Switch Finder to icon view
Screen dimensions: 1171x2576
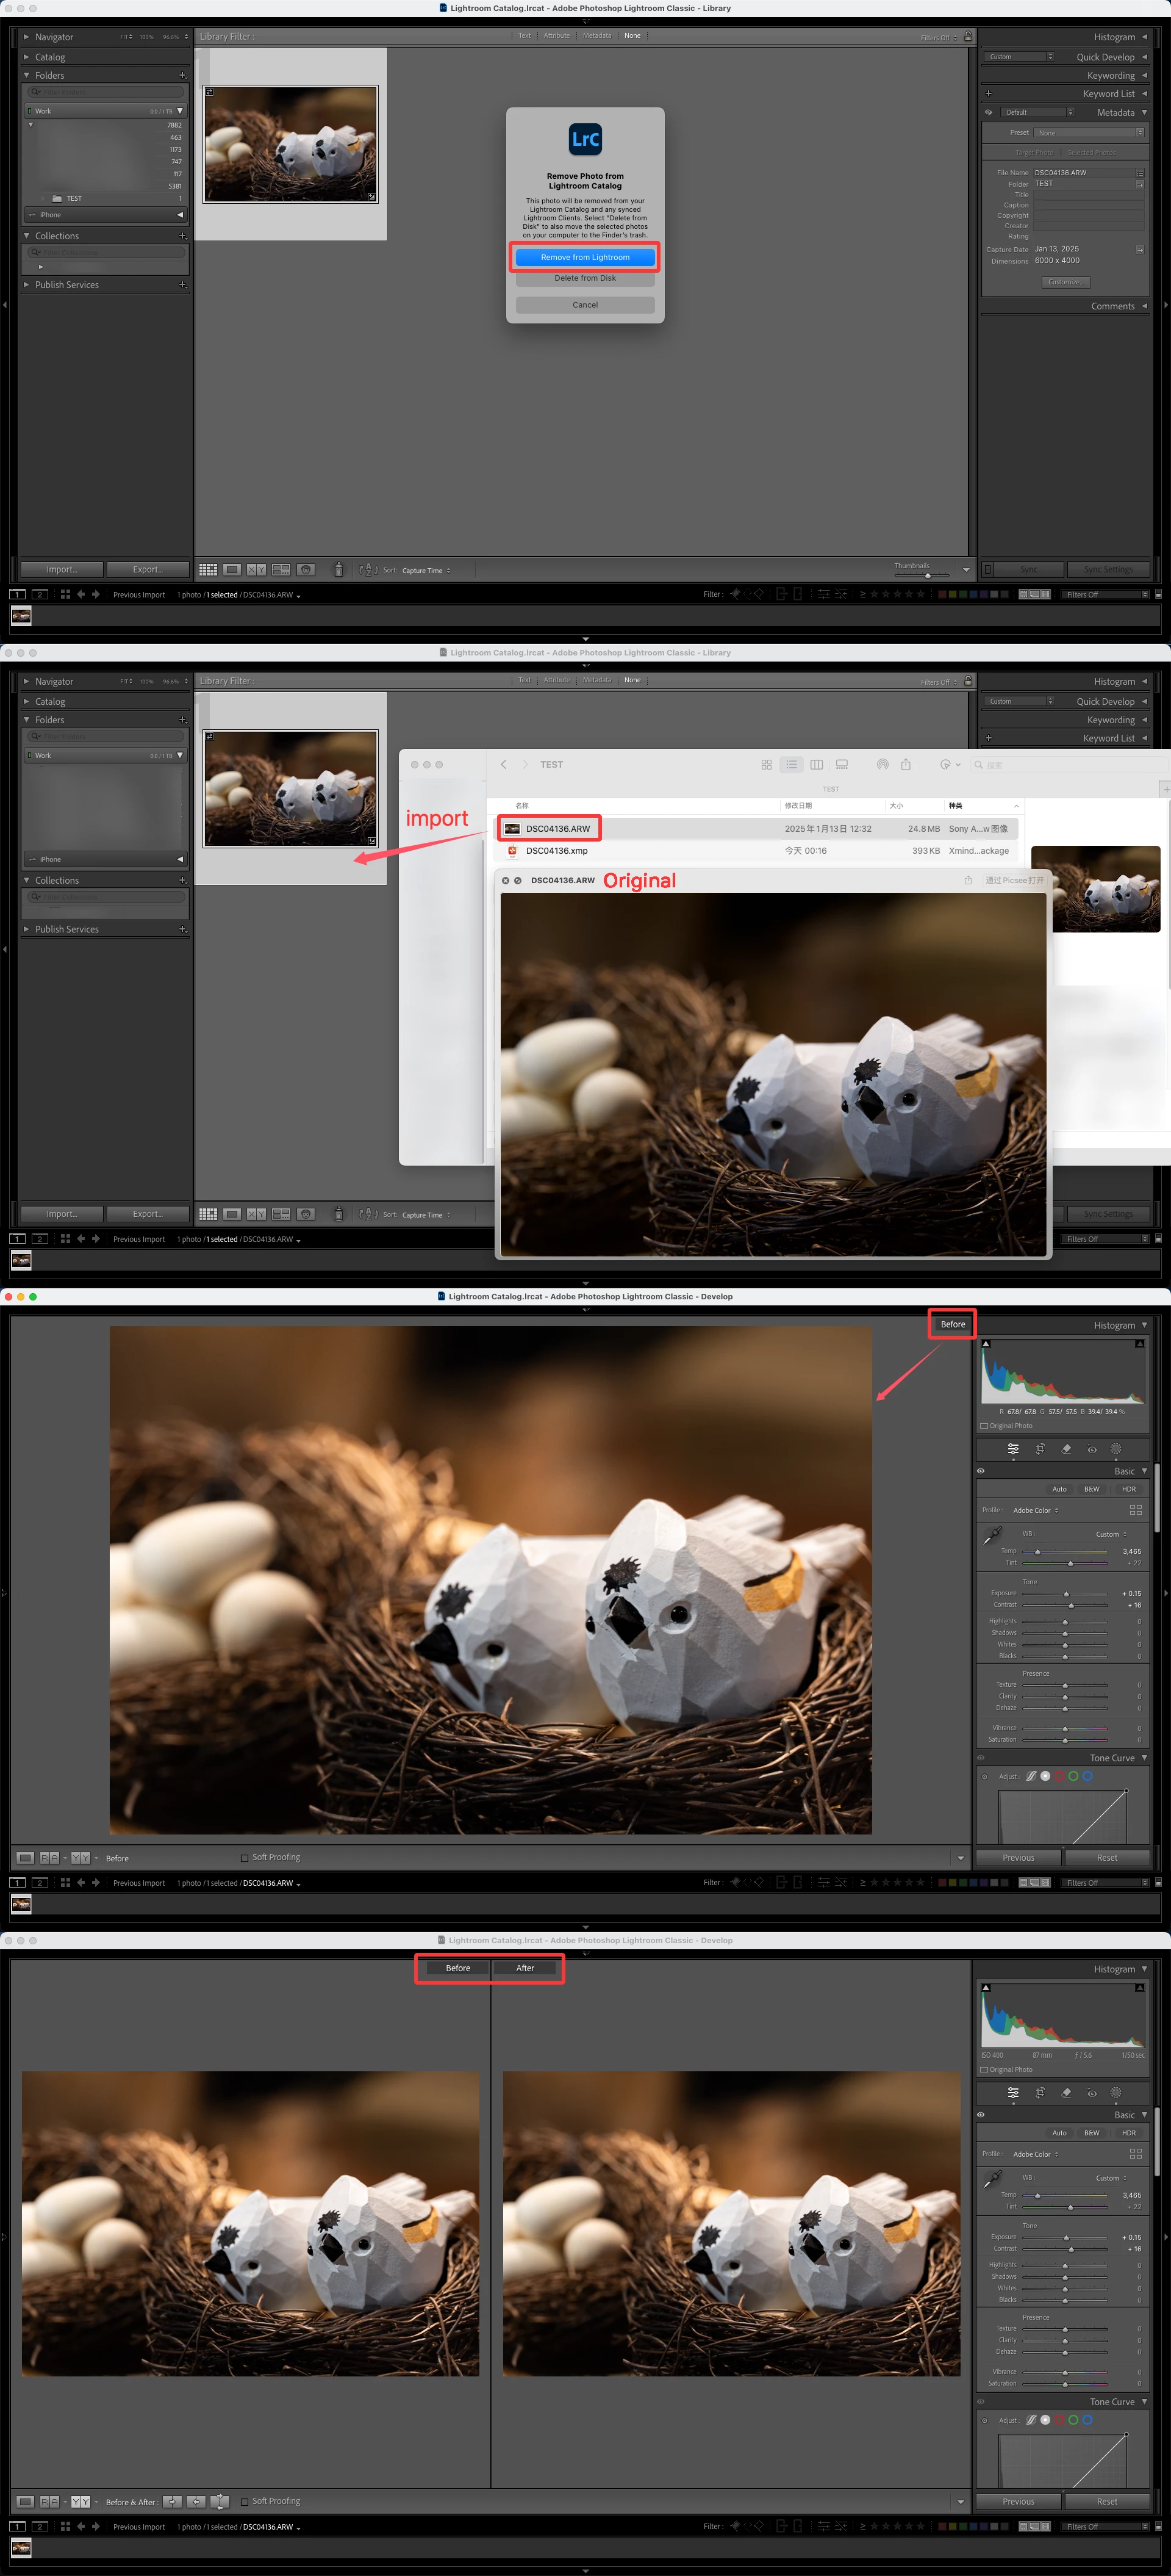point(767,765)
